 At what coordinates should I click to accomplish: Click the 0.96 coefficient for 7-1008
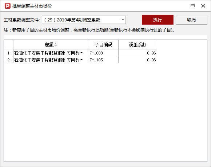coord(138,53)
